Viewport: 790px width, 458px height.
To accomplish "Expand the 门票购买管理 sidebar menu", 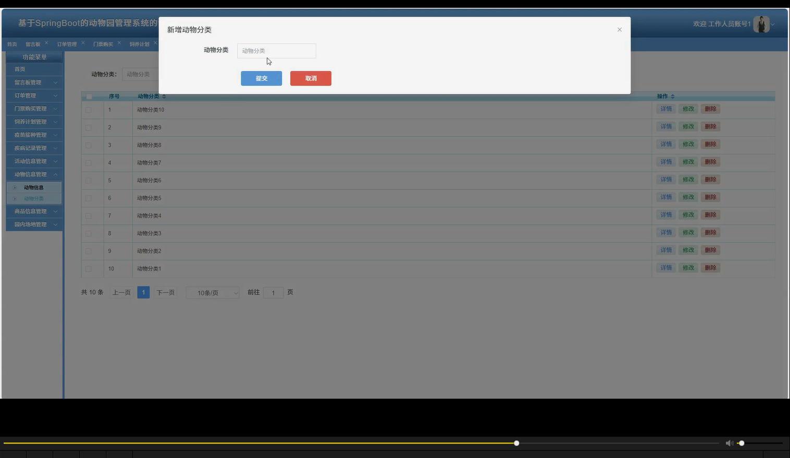I will (34, 108).
